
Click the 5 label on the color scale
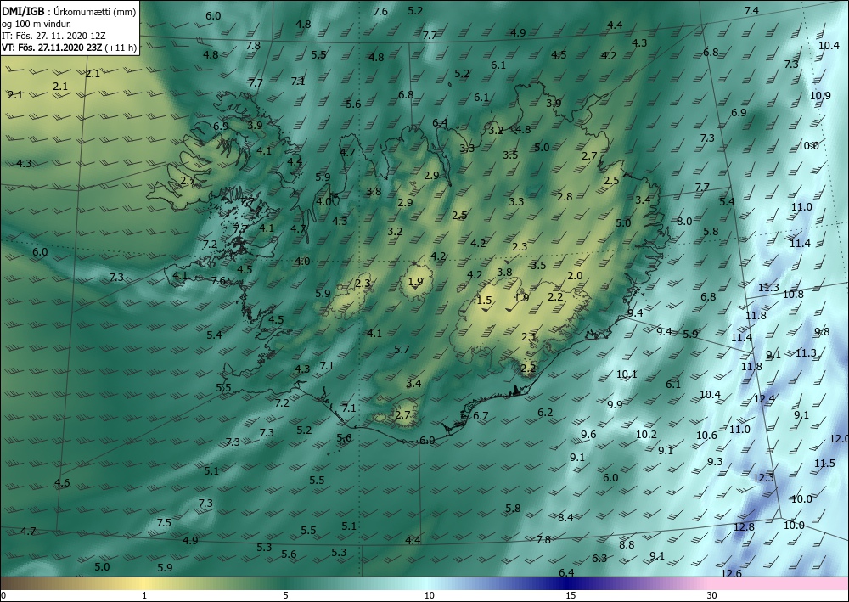pyautogui.click(x=285, y=595)
